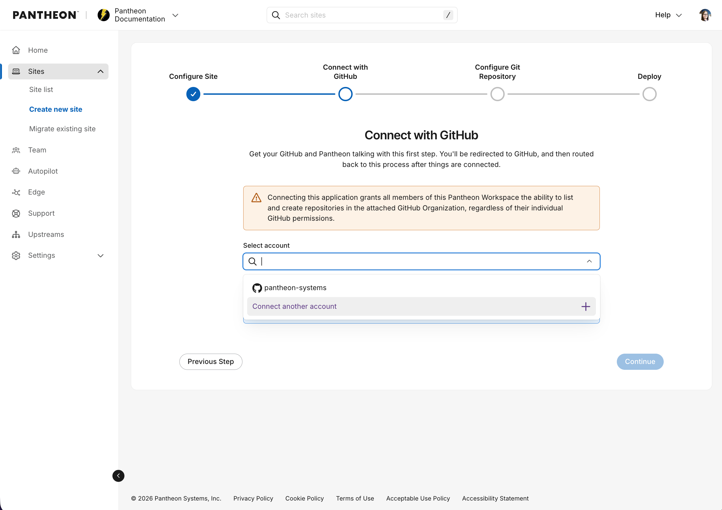Click the Edge network icon
Viewport: 722px width, 510px height.
click(x=16, y=192)
